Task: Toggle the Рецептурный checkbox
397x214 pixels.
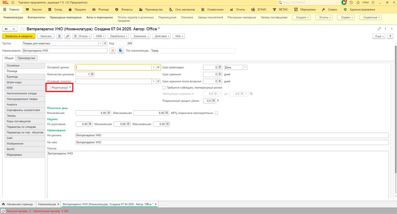Action: (49, 88)
